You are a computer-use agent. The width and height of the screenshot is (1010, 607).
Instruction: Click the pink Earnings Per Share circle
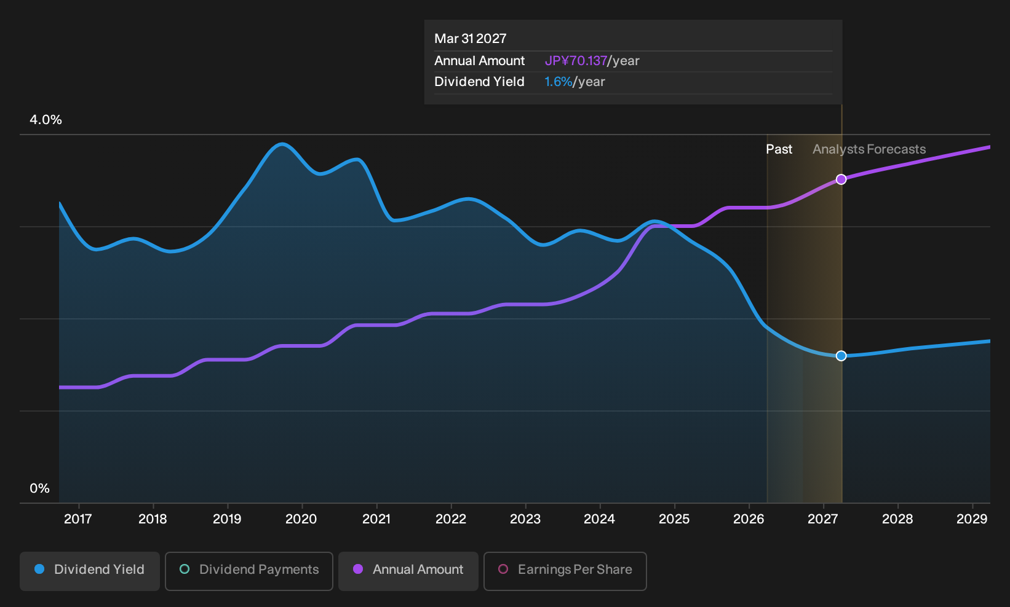pos(503,569)
